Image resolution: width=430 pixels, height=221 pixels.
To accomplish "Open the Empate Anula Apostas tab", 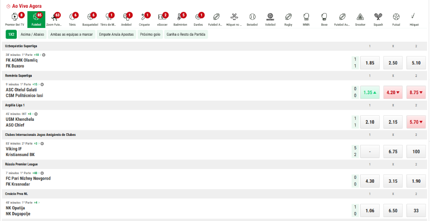I will coord(116,34).
